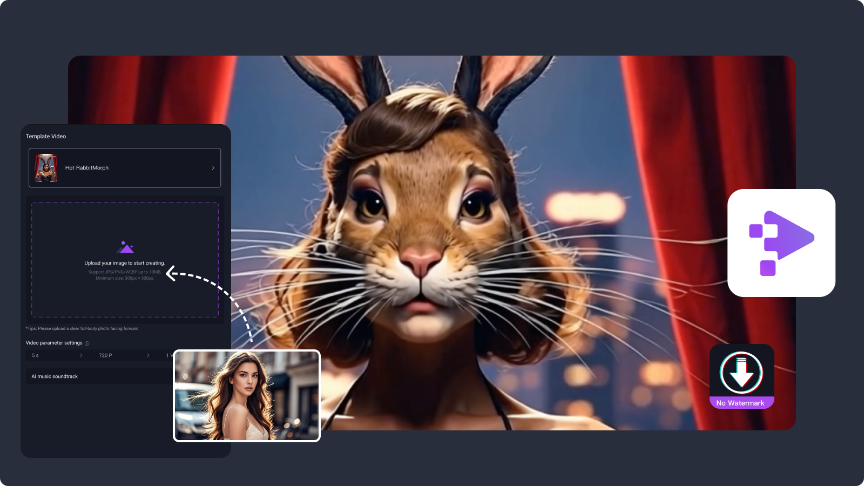Viewport: 864px width, 486px height.
Task: Click the info icon beside Video parameter settings
Action: [86, 342]
